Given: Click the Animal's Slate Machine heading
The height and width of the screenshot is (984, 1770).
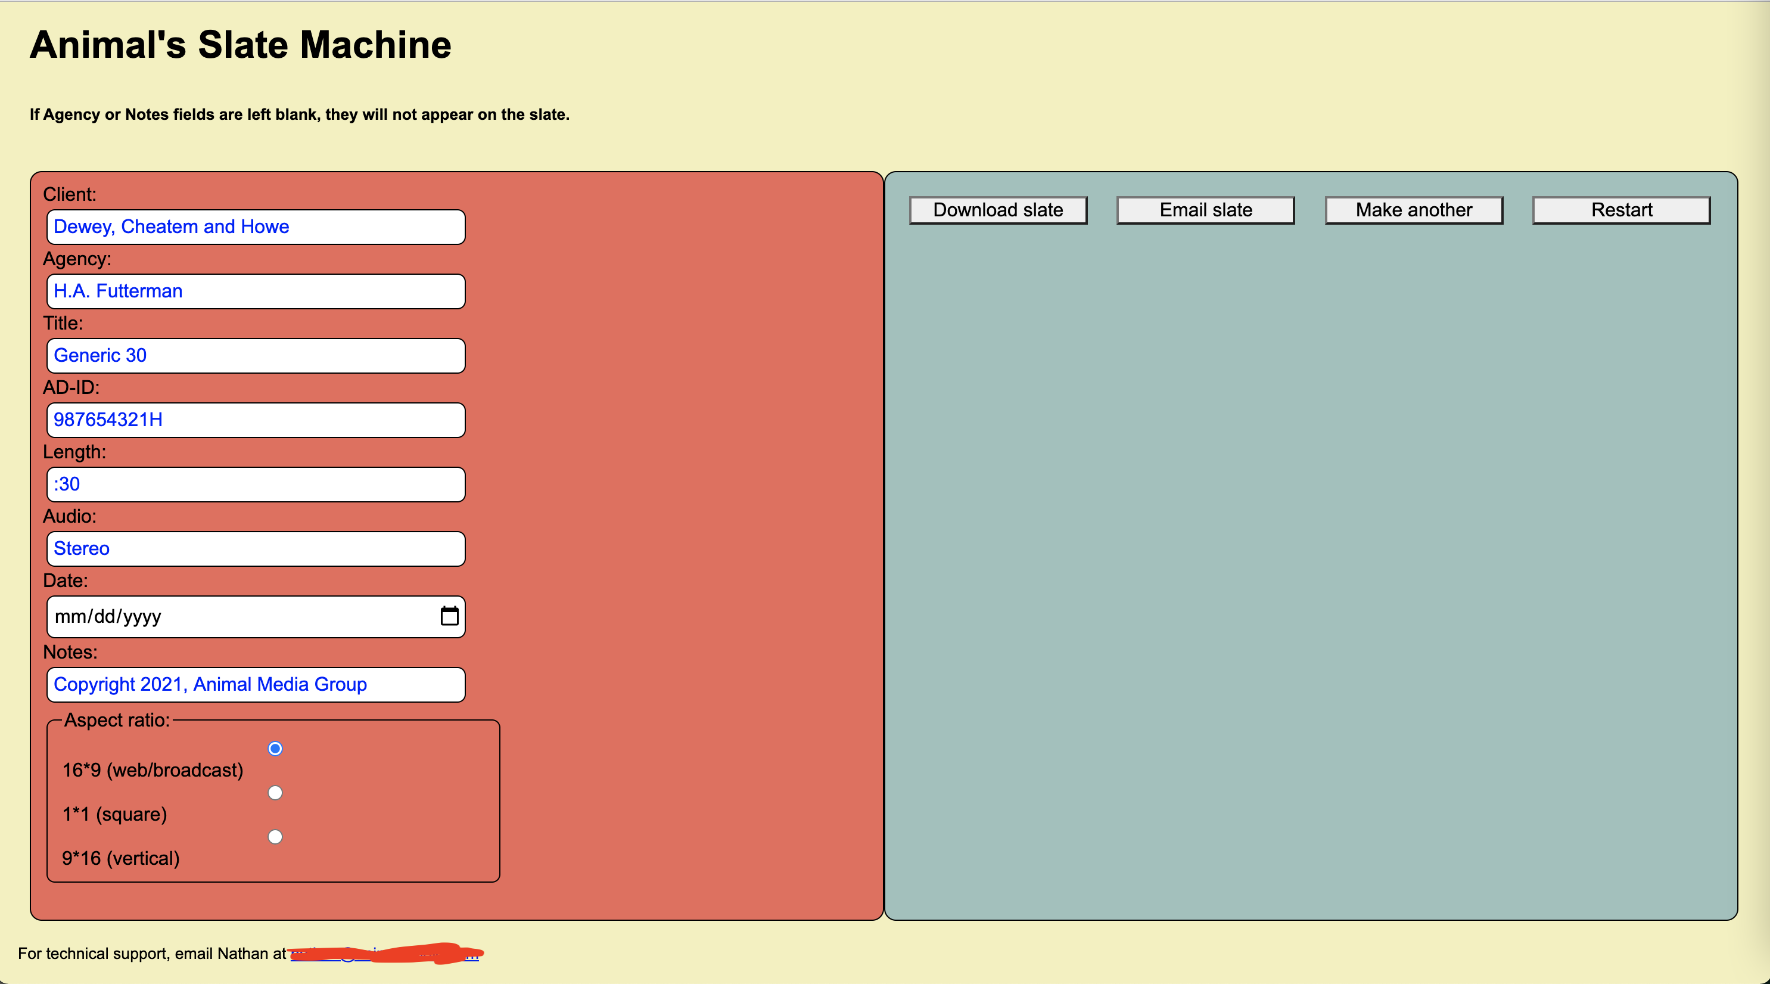Looking at the screenshot, I should click(x=241, y=45).
